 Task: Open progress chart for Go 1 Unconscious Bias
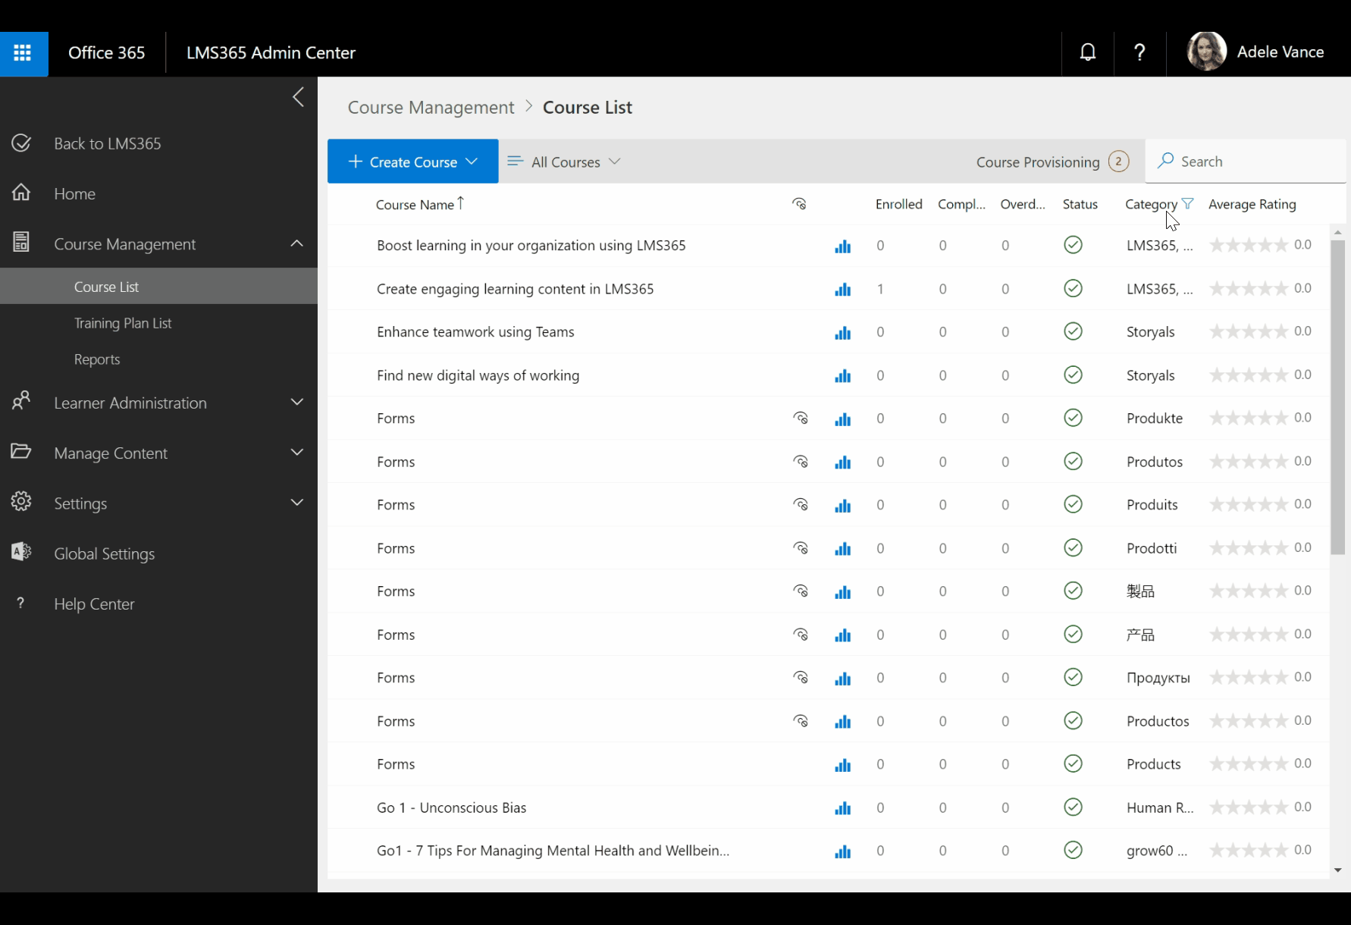click(x=843, y=807)
